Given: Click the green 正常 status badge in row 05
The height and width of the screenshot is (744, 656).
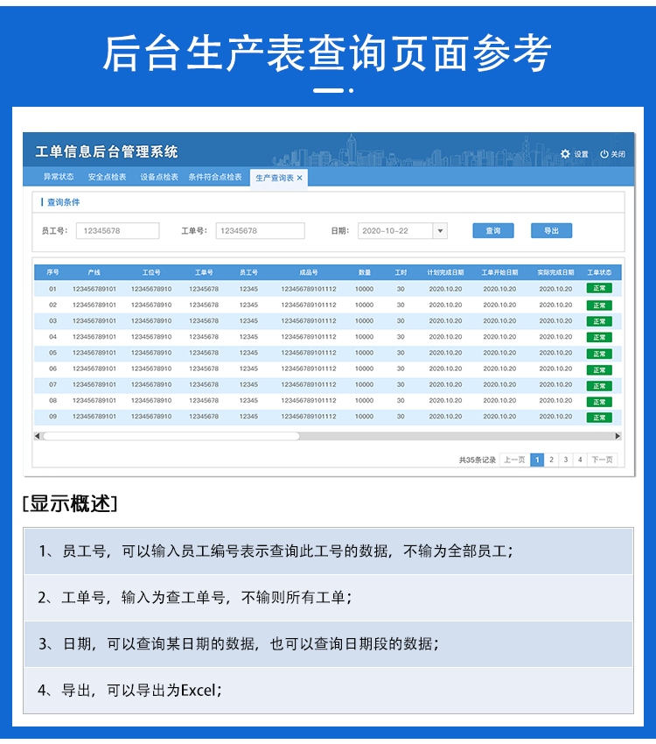Looking at the screenshot, I should (599, 354).
